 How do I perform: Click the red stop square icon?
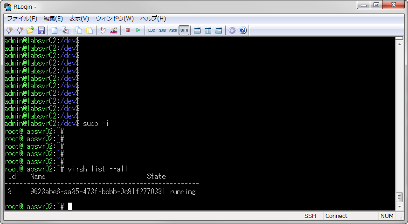pyautogui.click(x=127, y=30)
